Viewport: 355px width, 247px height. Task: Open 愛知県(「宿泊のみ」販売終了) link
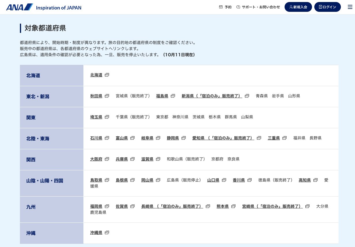pyautogui.click(x=223, y=138)
